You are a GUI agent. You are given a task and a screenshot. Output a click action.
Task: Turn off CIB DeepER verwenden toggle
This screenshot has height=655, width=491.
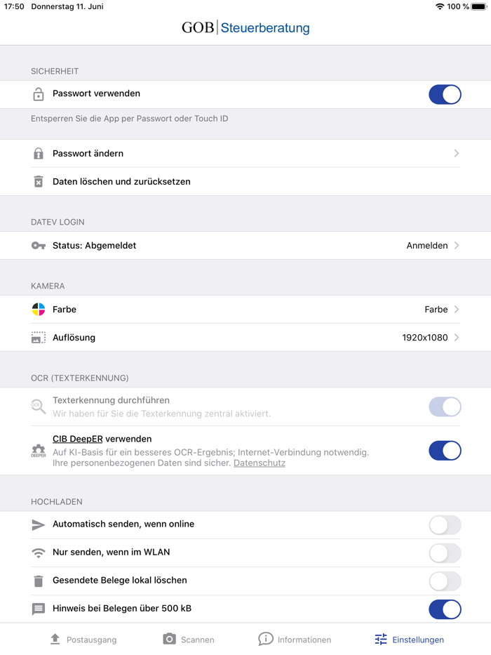pos(445,450)
